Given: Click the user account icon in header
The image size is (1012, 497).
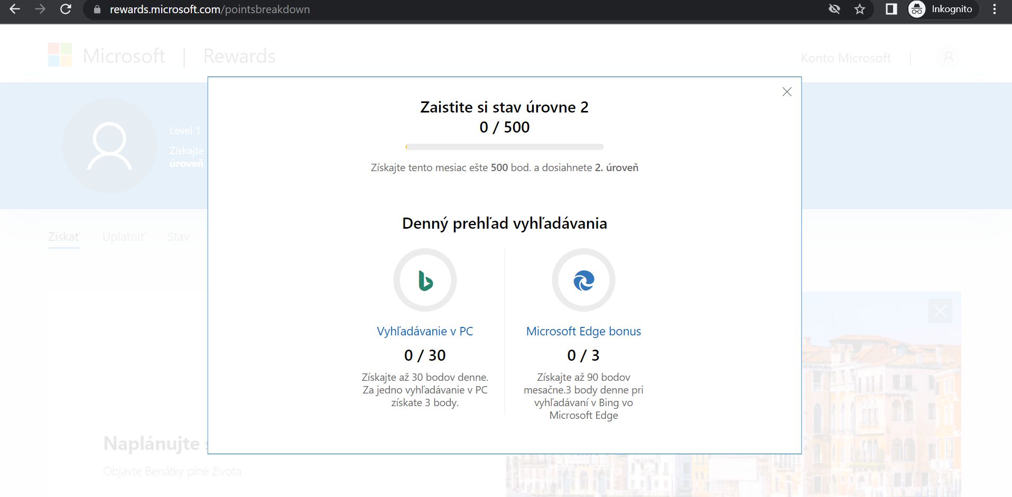Looking at the screenshot, I should [949, 57].
